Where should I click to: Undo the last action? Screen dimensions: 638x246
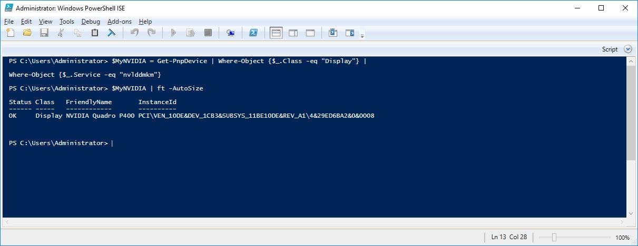click(134, 33)
